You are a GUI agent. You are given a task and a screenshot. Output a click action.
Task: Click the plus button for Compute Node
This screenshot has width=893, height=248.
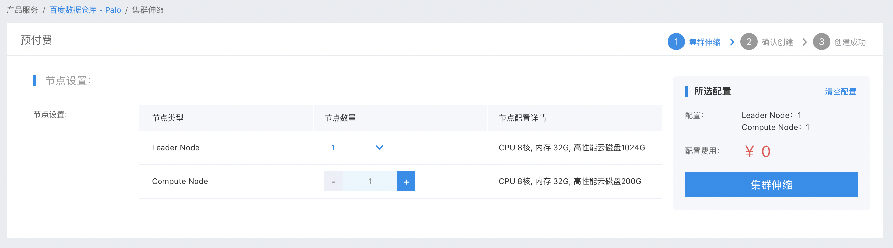(406, 181)
